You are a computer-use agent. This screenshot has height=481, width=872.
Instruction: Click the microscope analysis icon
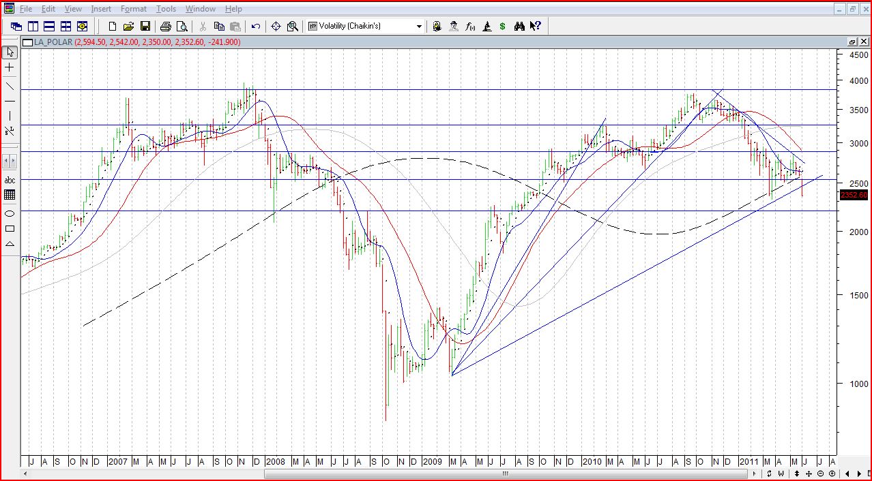486,27
